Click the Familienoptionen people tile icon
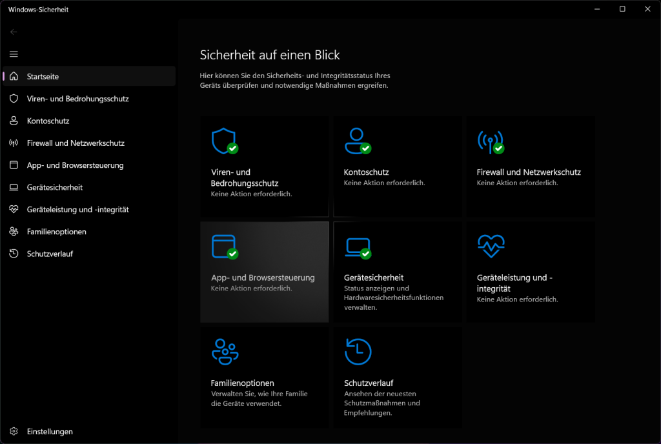This screenshot has width=661, height=444. coord(225,351)
